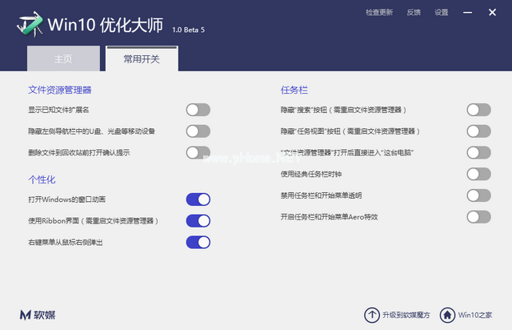Enable 开启任务栏和开始菜单Aero特效 toggle
The image size is (512, 330).
coord(478,216)
